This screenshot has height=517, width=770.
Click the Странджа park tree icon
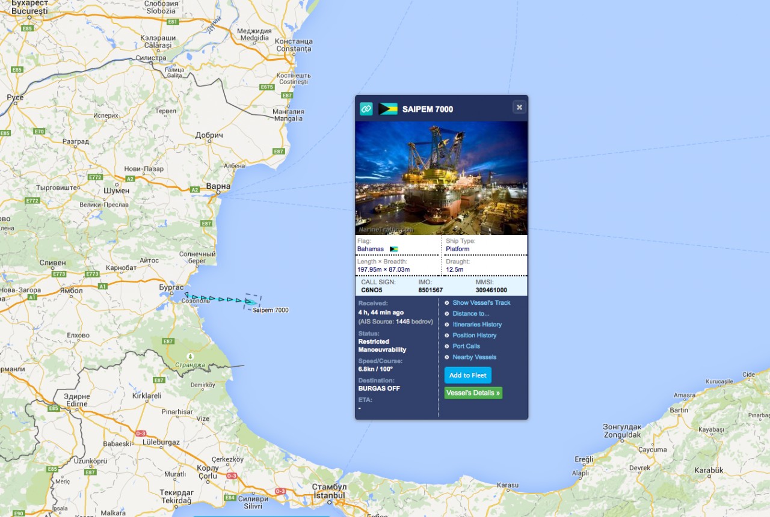click(191, 356)
